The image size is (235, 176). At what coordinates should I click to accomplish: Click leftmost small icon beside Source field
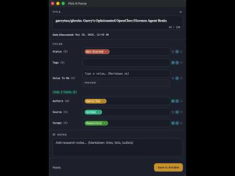(x=173, y=112)
